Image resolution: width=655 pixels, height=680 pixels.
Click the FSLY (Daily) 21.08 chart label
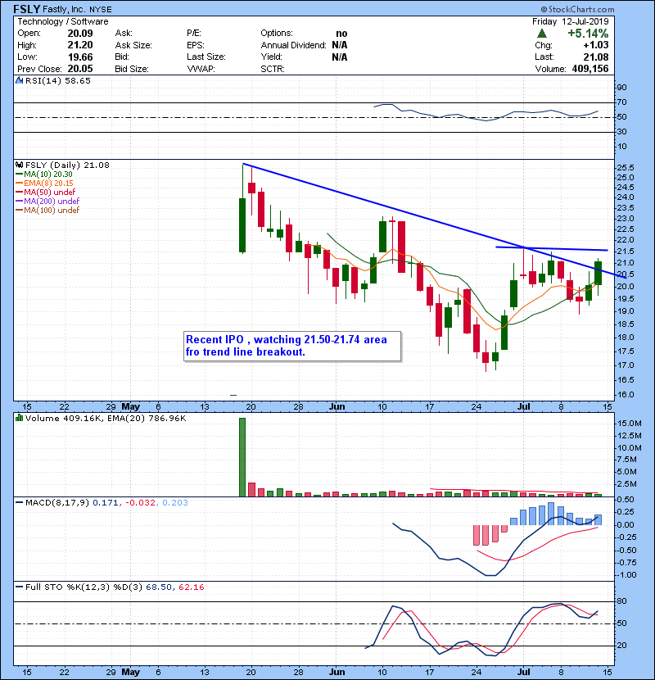pyautogui.click(x=67, y=165)
